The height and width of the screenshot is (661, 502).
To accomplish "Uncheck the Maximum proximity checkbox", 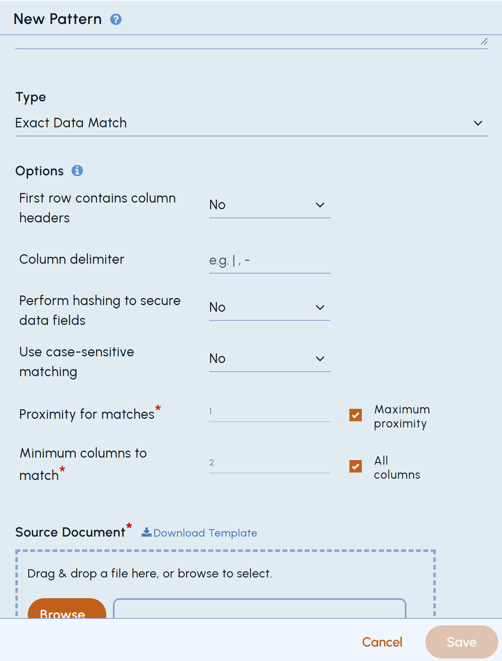I will pyautogui.click(x=355, y=415).
